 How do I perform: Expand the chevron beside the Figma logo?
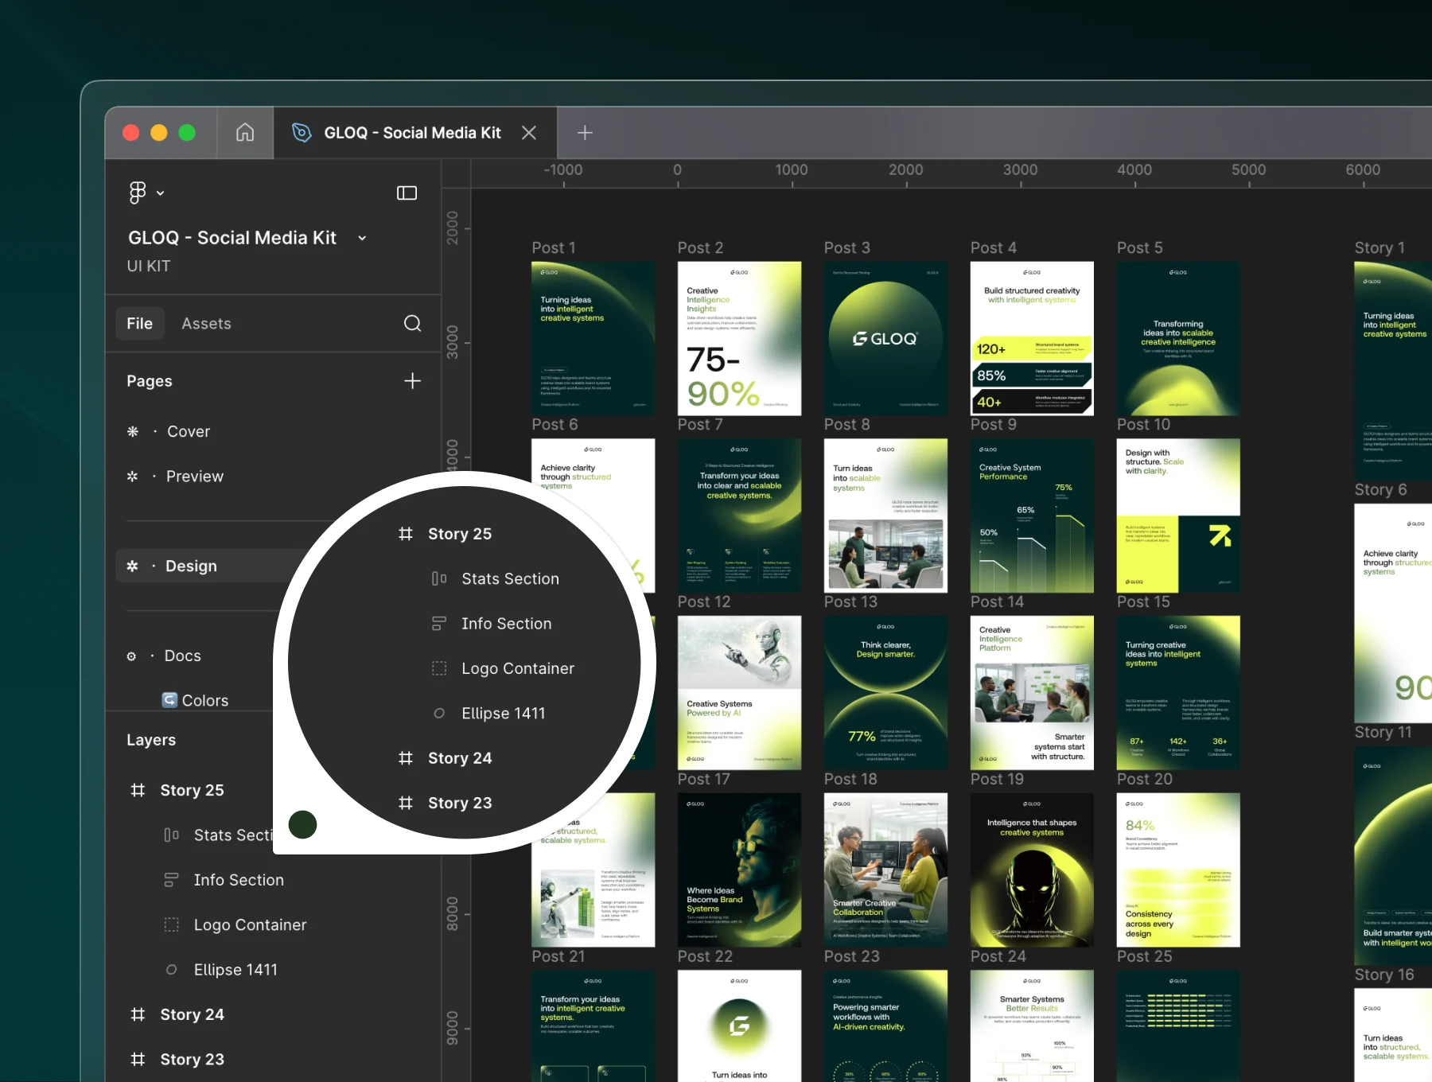[x=161, y=193]
